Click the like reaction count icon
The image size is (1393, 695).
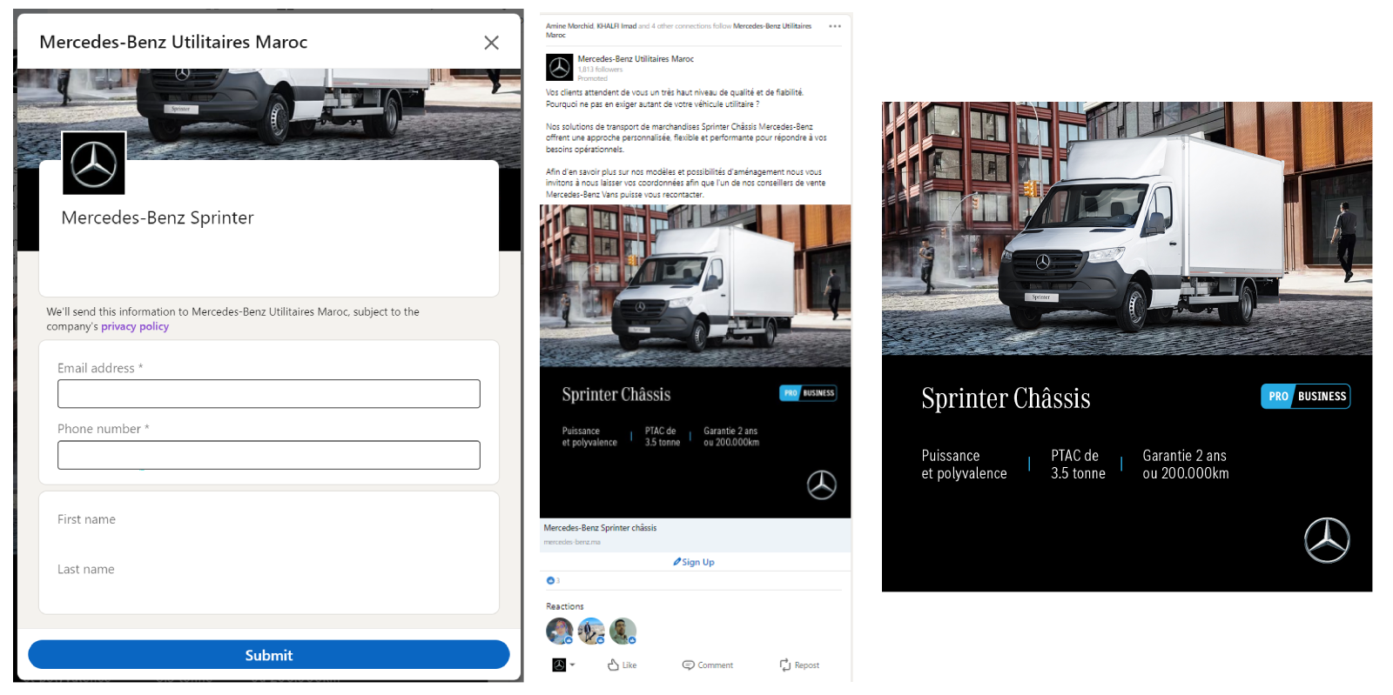point(550,580)
